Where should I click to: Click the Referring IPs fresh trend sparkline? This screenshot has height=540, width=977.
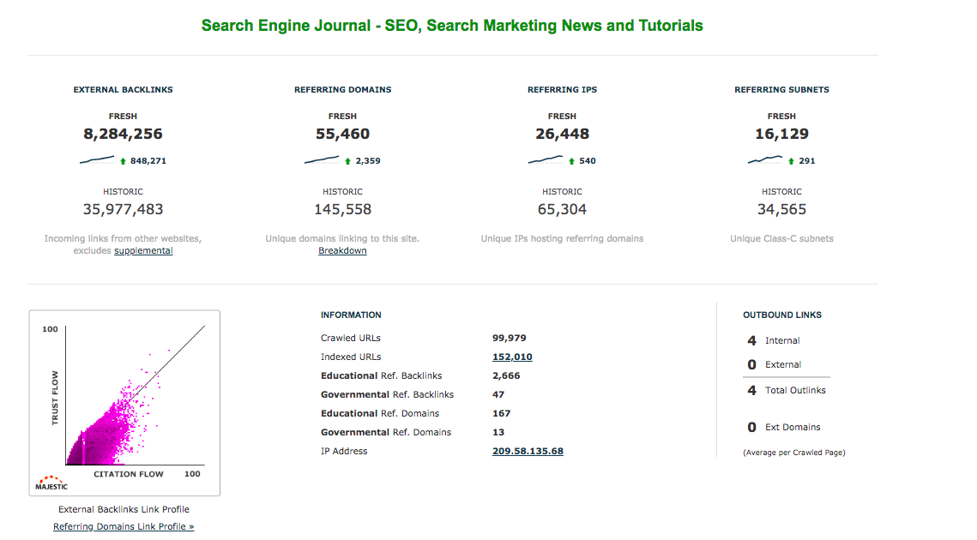click(x=546, y=160)
